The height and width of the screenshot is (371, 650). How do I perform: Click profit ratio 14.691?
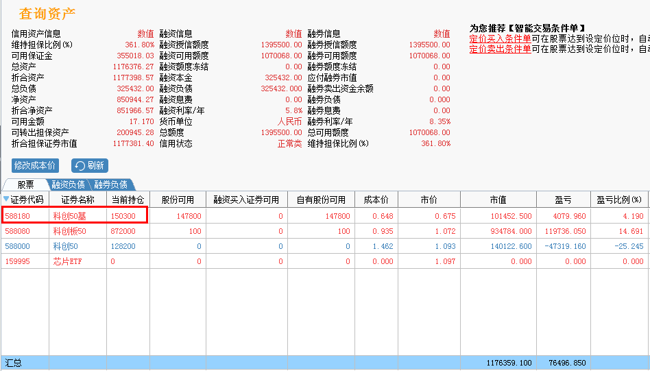[631, 231]
